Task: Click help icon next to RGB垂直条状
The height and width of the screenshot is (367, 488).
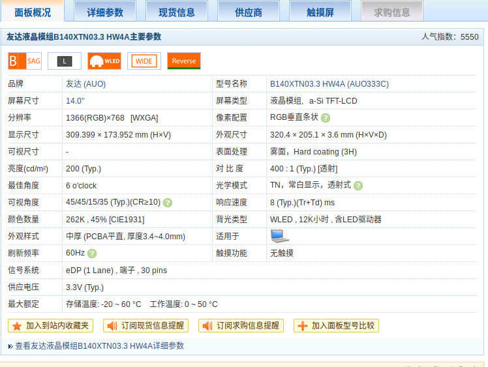Action: click(326, 118)
